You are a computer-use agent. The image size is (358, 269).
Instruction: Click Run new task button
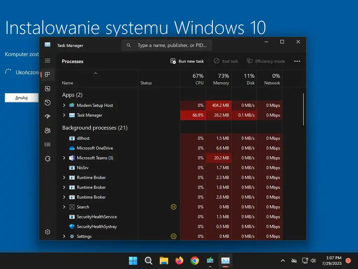pyautogui.click(x=187, y=61)
